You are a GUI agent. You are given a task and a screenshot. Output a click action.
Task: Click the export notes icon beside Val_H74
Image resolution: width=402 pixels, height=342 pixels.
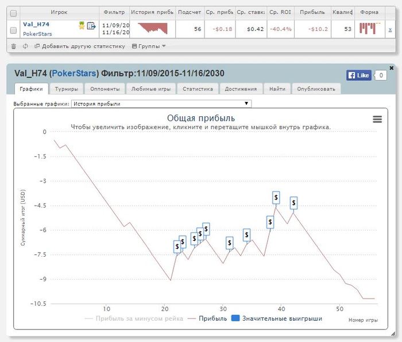click(91, 26)
